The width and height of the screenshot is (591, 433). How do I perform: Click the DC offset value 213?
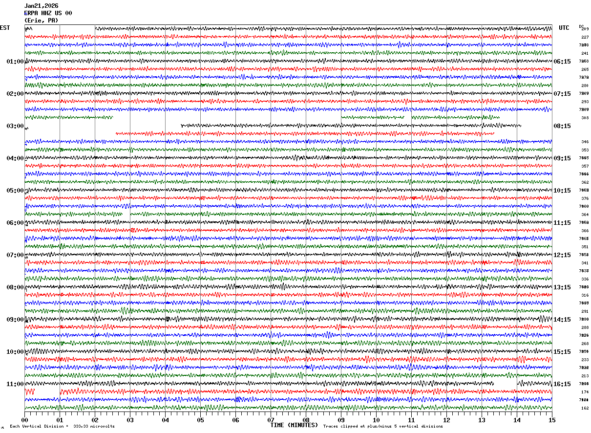click(585, 376)
